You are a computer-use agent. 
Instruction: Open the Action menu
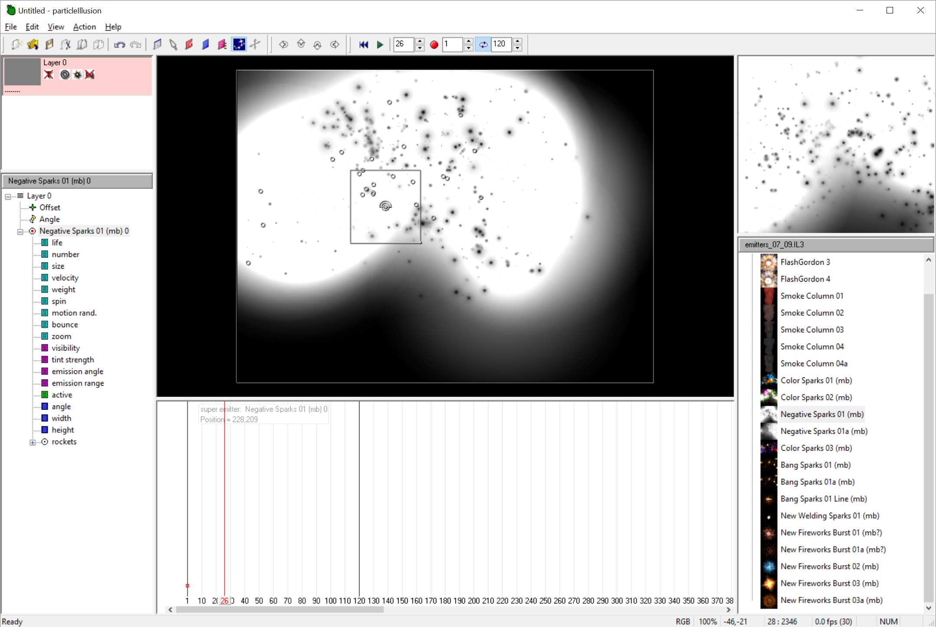pyautogui.click(x=84, y=27)
